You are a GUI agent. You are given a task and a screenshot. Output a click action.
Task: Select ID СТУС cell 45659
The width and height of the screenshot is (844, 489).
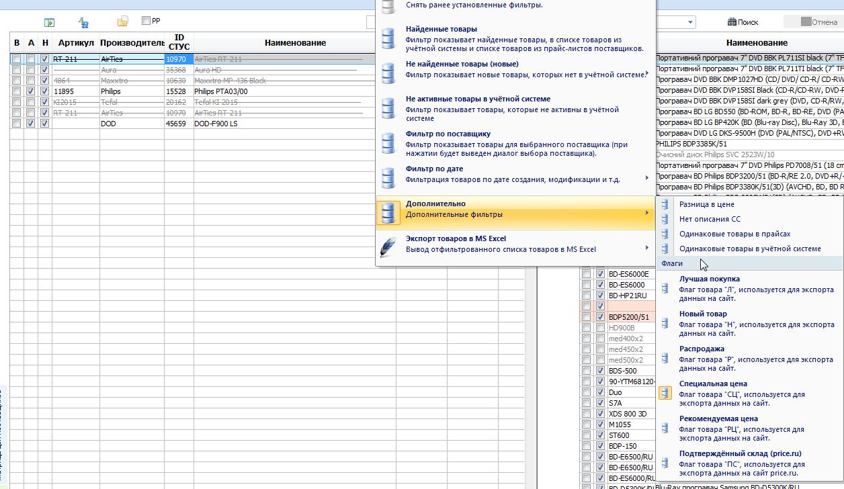point(178,124)
